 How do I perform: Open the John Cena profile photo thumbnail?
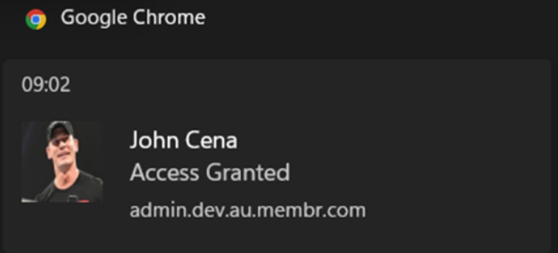[x=62, y=161]
